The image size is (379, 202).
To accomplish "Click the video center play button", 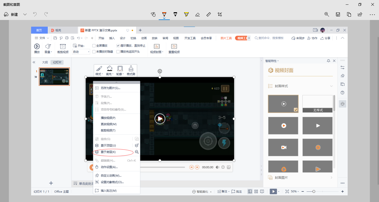I will click(160, 119).
